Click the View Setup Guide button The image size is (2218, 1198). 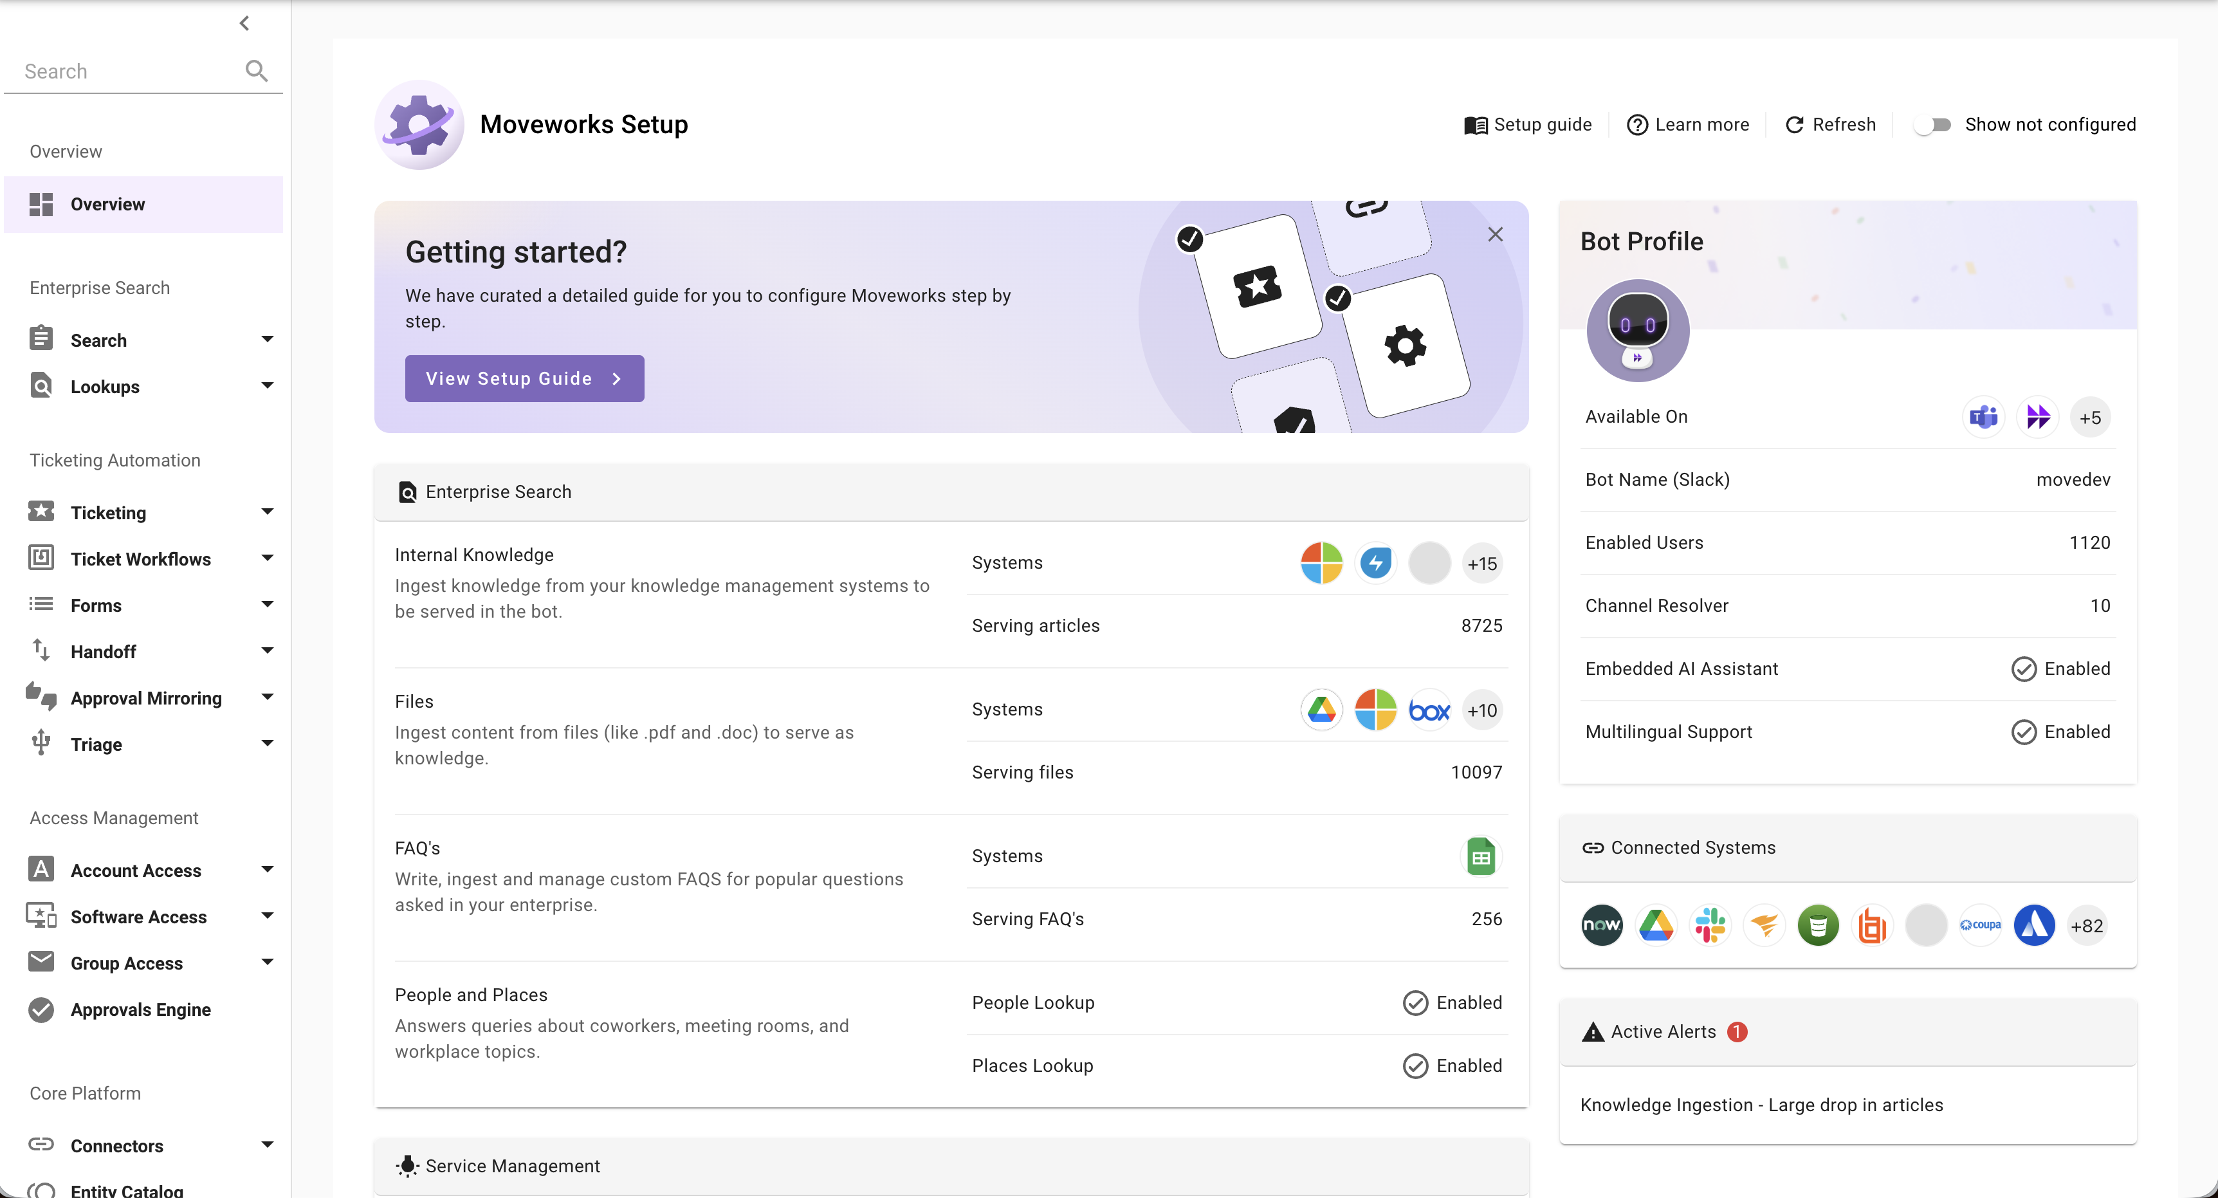coord(524,379)
